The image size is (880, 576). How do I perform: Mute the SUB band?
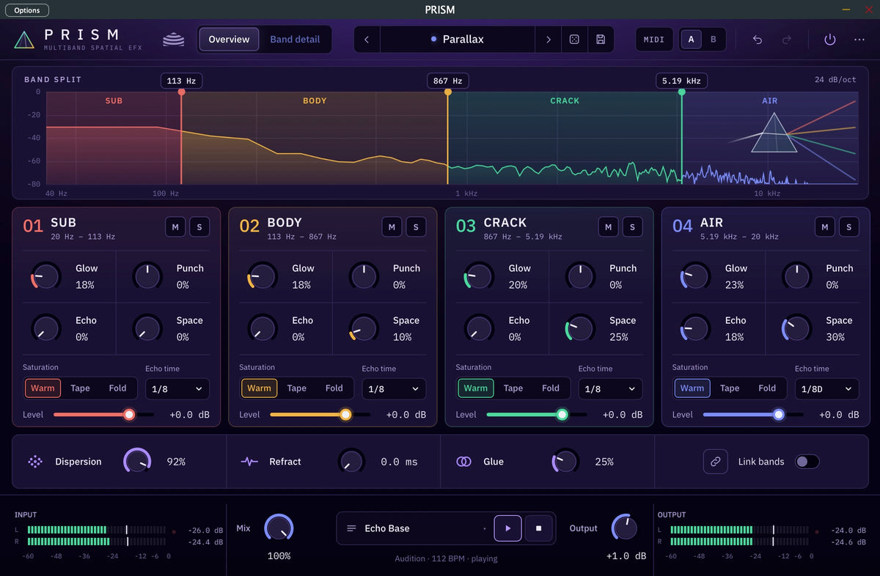175,227
